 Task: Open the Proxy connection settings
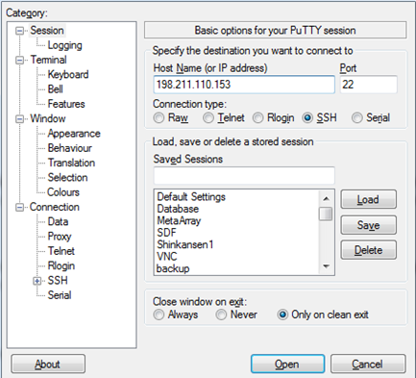click(60, 237)
